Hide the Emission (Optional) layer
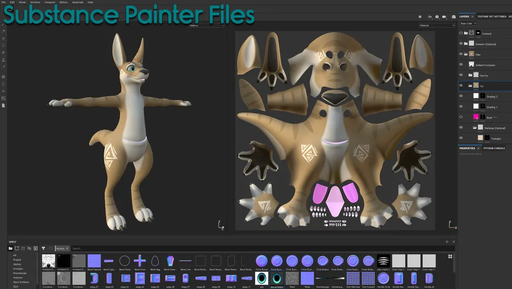The height and width of the screenshot is (289, 512). [x=461, y=44]
